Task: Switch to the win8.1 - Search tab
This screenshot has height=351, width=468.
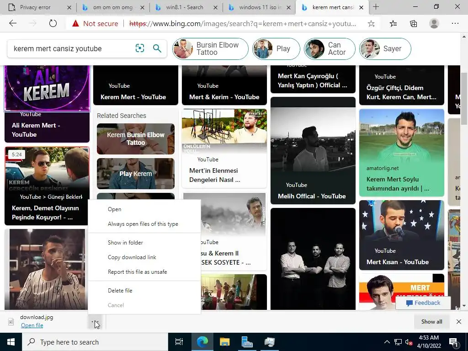Action: 185,7
